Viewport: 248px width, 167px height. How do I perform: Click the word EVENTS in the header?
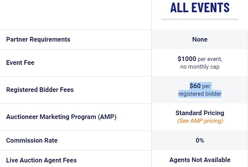[210, 8]
